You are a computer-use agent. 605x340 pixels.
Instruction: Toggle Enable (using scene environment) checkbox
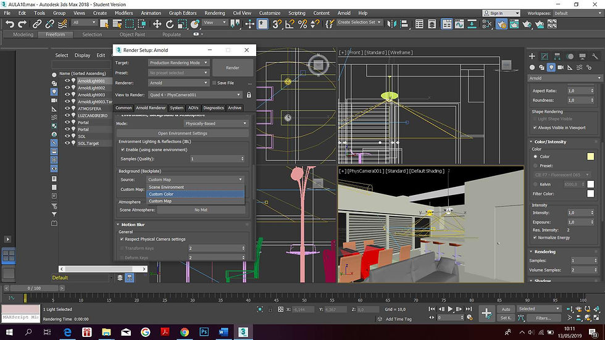pyautogui.click(x=123, y=149)
